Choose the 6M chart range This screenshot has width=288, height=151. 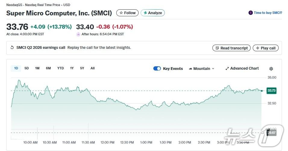click(48, 68)
